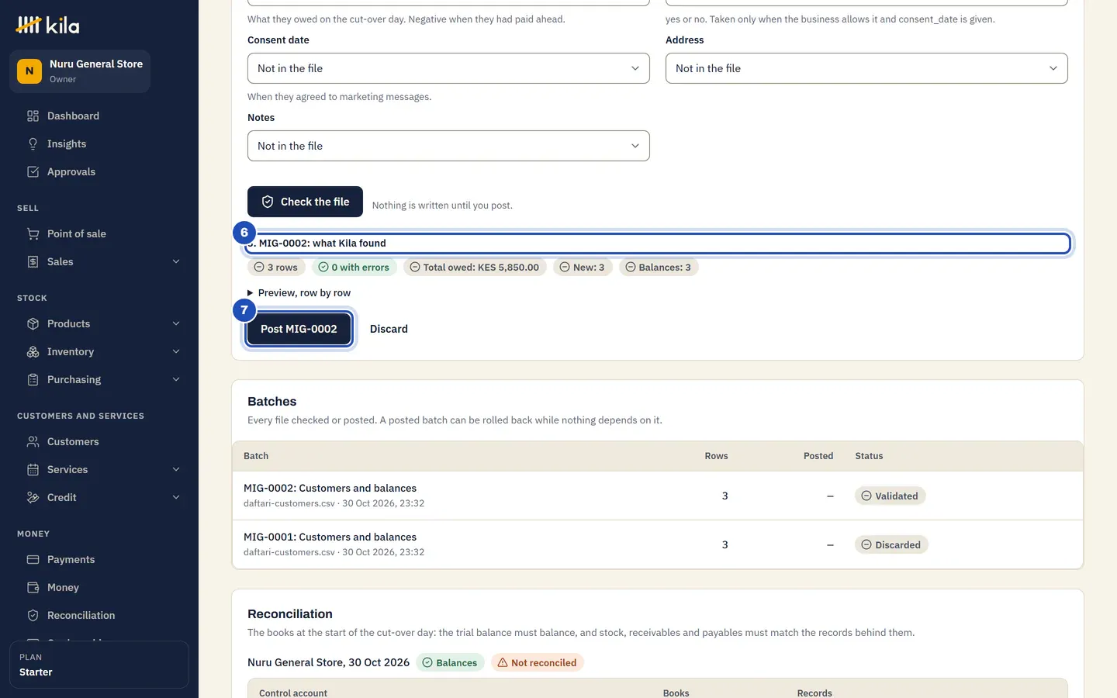
Task: Navigate to Point of sale
Action: [x=99, y=233]
